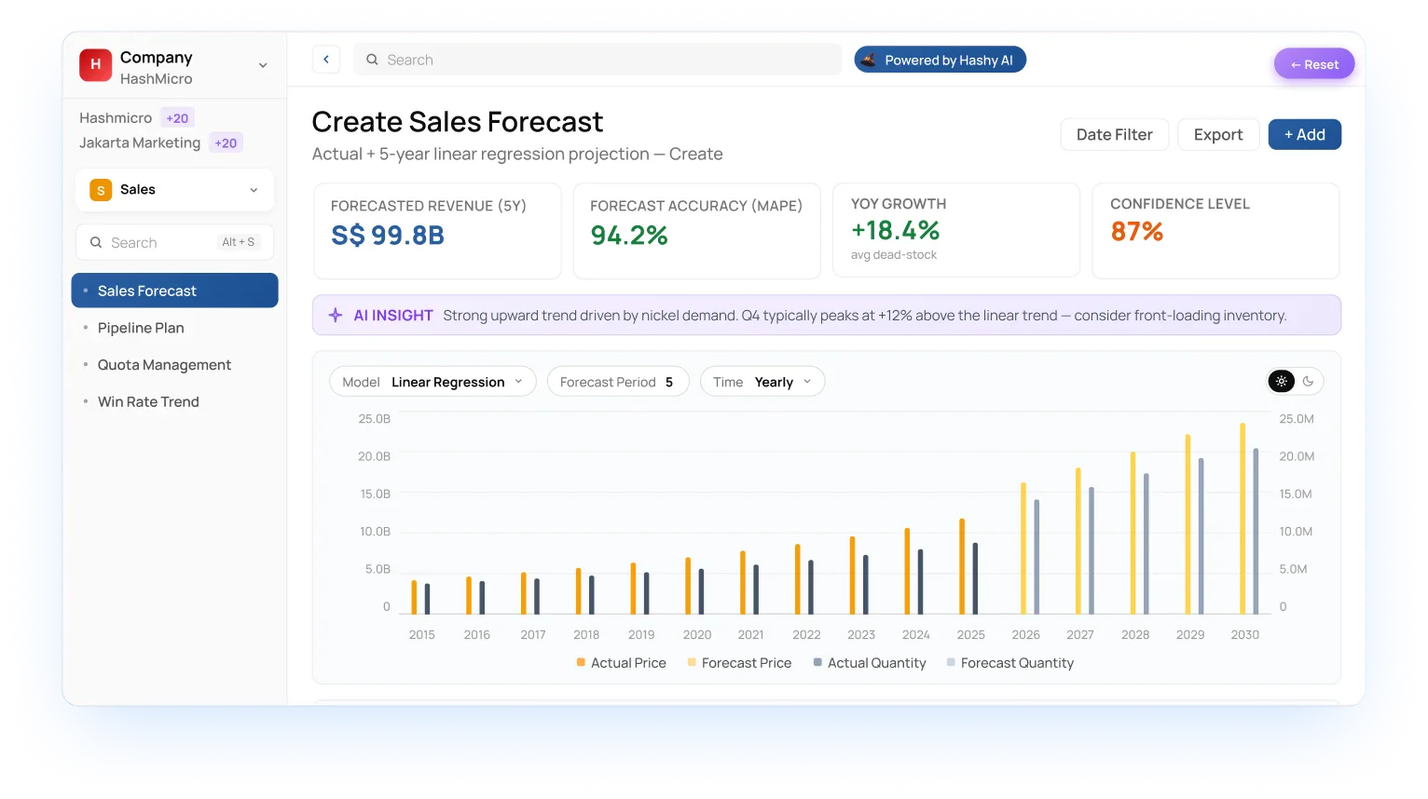1428x799 pixels.
Task: Open the Forecast Period selector
Action: 618,382
